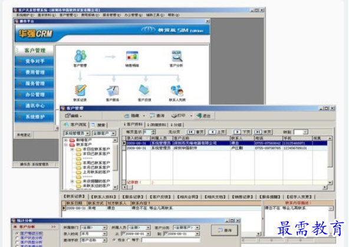Click the query keyword input field in 统计分析
Image resolution: width=349 pixels, height=247 pixels.
coord(171,240)
